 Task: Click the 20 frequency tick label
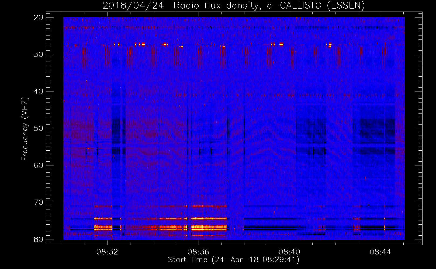pos(39,17)
